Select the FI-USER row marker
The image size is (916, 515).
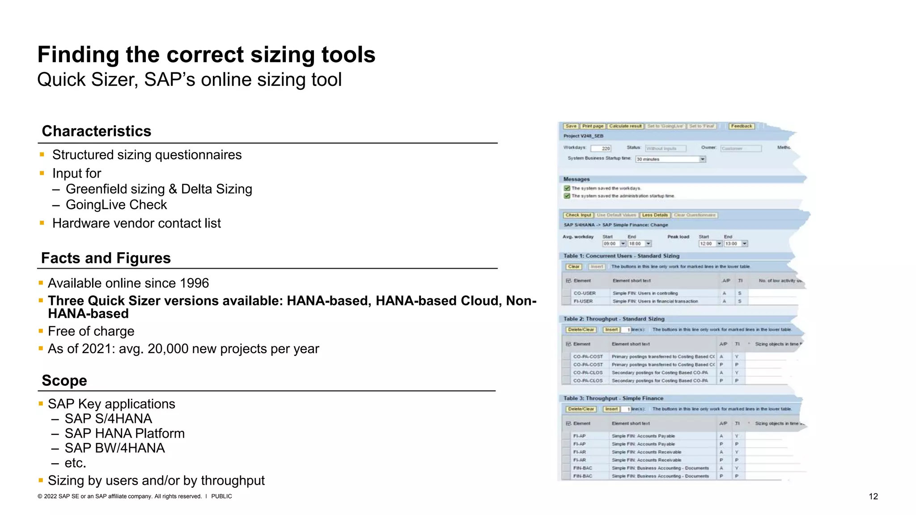tap(567, 301)
